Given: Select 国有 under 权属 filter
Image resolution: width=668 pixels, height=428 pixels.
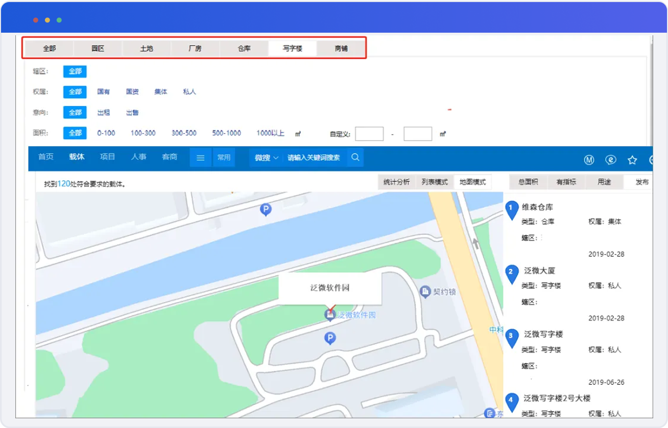Looking at the screenshot, I should pos(104,92).
